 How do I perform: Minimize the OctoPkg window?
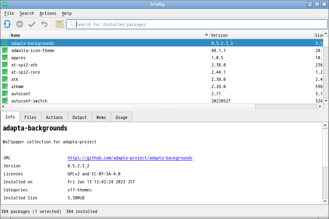[310, 4]
